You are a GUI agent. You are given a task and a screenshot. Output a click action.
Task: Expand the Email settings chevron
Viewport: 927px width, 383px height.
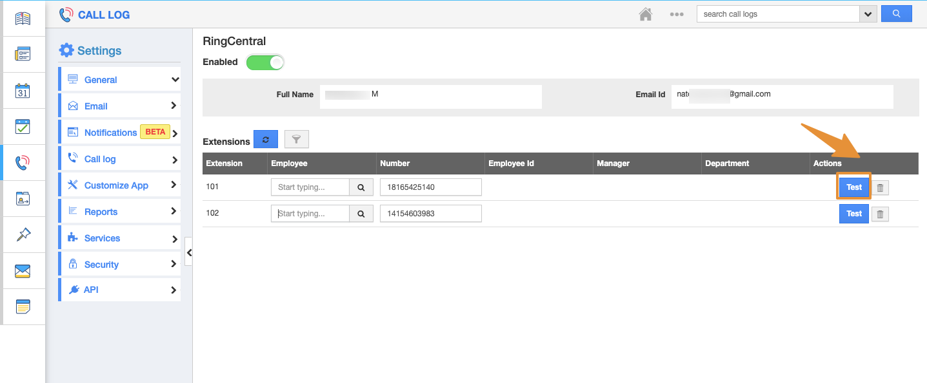click(x=174, y=106)
